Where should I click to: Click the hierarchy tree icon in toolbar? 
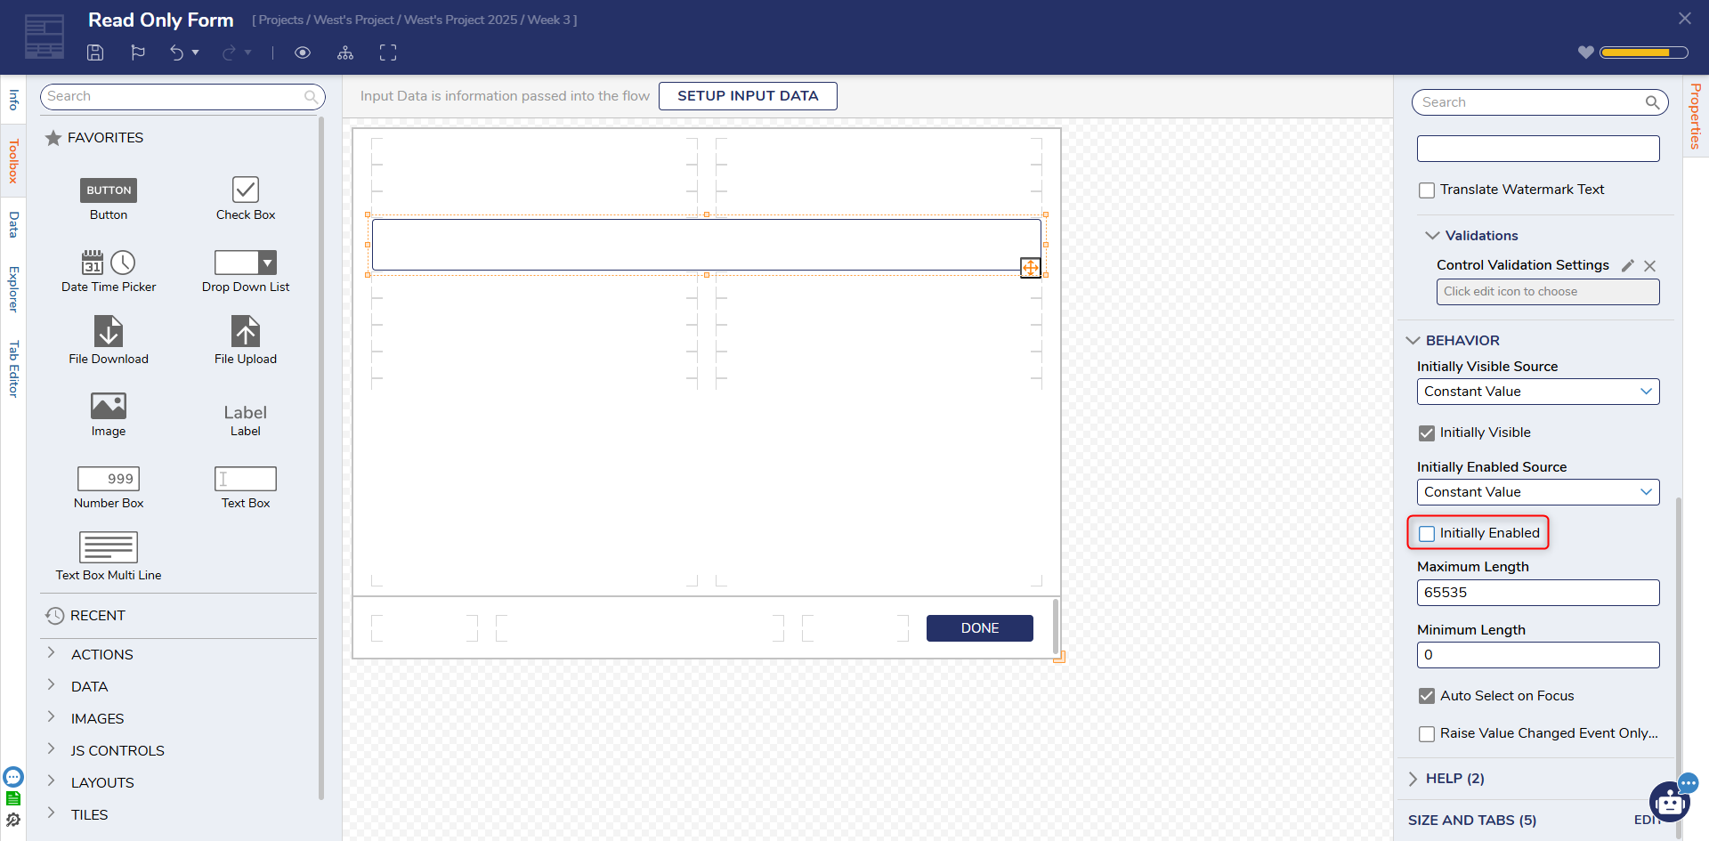pyautogui.click(x=345, y=53)
